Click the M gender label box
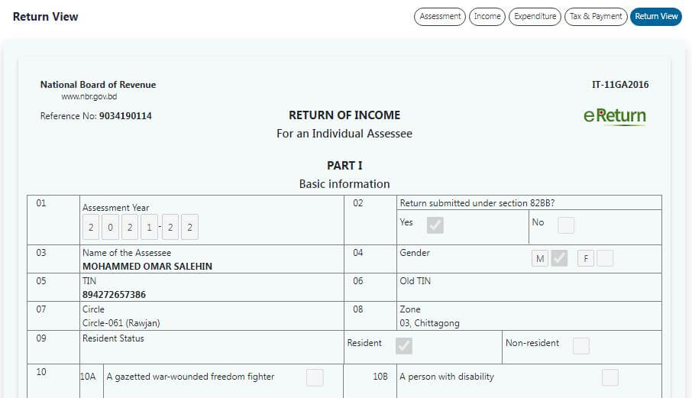 (540, 259)
